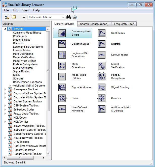Screen dimensions: 155x167
Task: Click the binoculars search icon
Action: [68, 17]
